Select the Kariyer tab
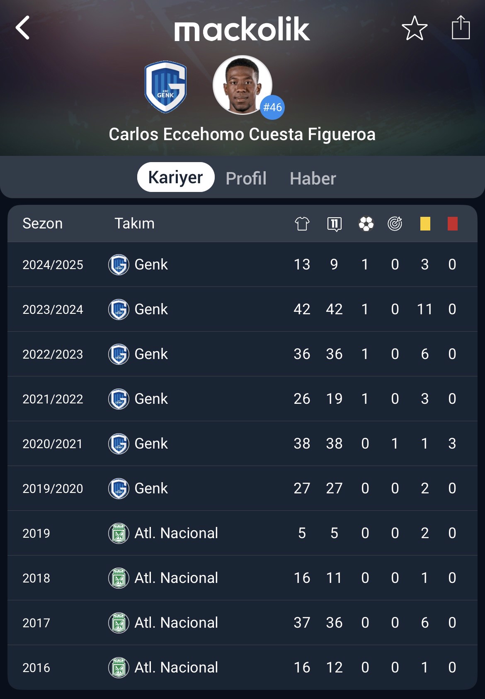The image size is (485, 699). click(x=176, y=177)
